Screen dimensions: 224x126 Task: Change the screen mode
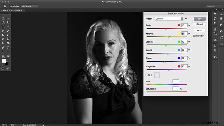[8, 68]
